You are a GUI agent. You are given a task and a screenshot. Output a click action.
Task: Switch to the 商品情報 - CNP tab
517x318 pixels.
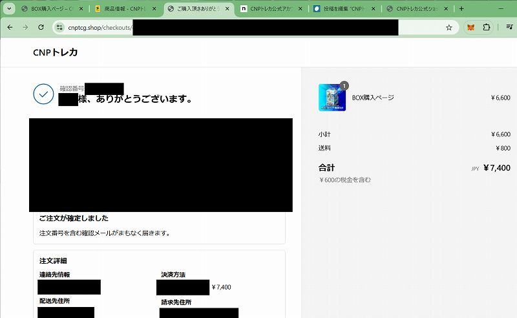(x=125, y=9)
